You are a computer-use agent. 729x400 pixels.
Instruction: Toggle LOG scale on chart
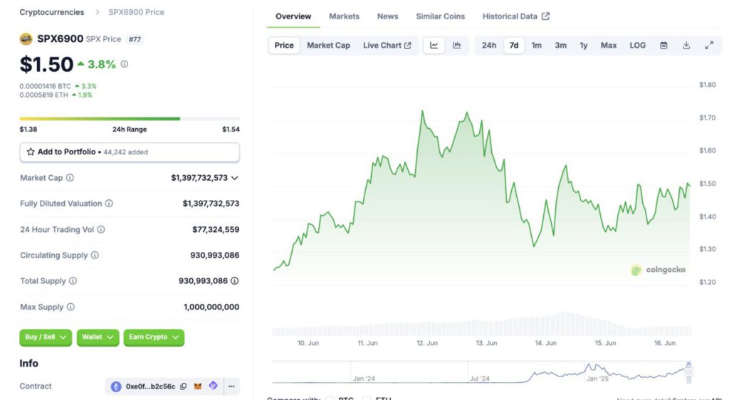[x=637, y=46]
